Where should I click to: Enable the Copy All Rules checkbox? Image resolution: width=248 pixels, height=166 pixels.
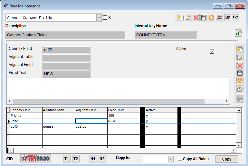[x=180, y=159]
